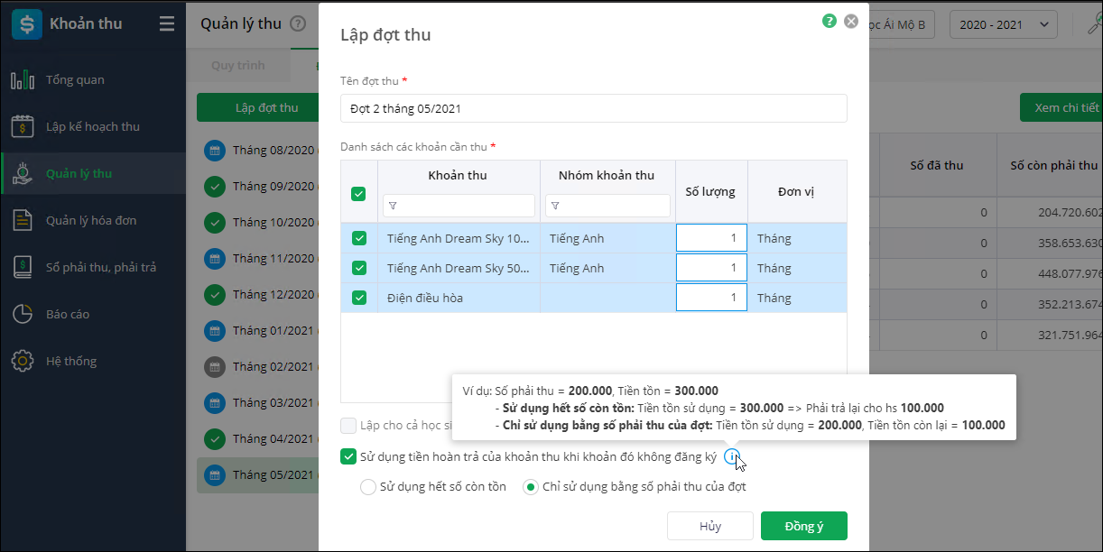
Task: Click Số lượng field for Điện điều hòa
Action: coord(711,298)
